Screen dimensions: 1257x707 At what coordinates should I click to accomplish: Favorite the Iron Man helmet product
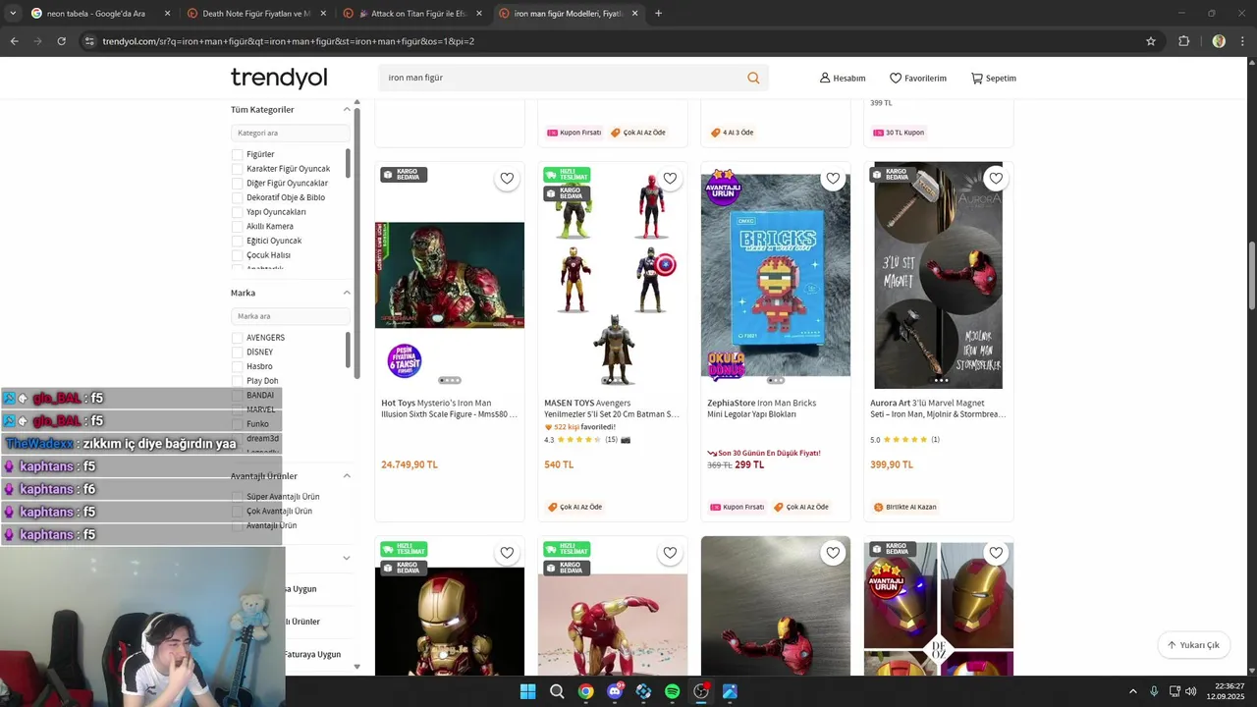click(x=996, y=553)
